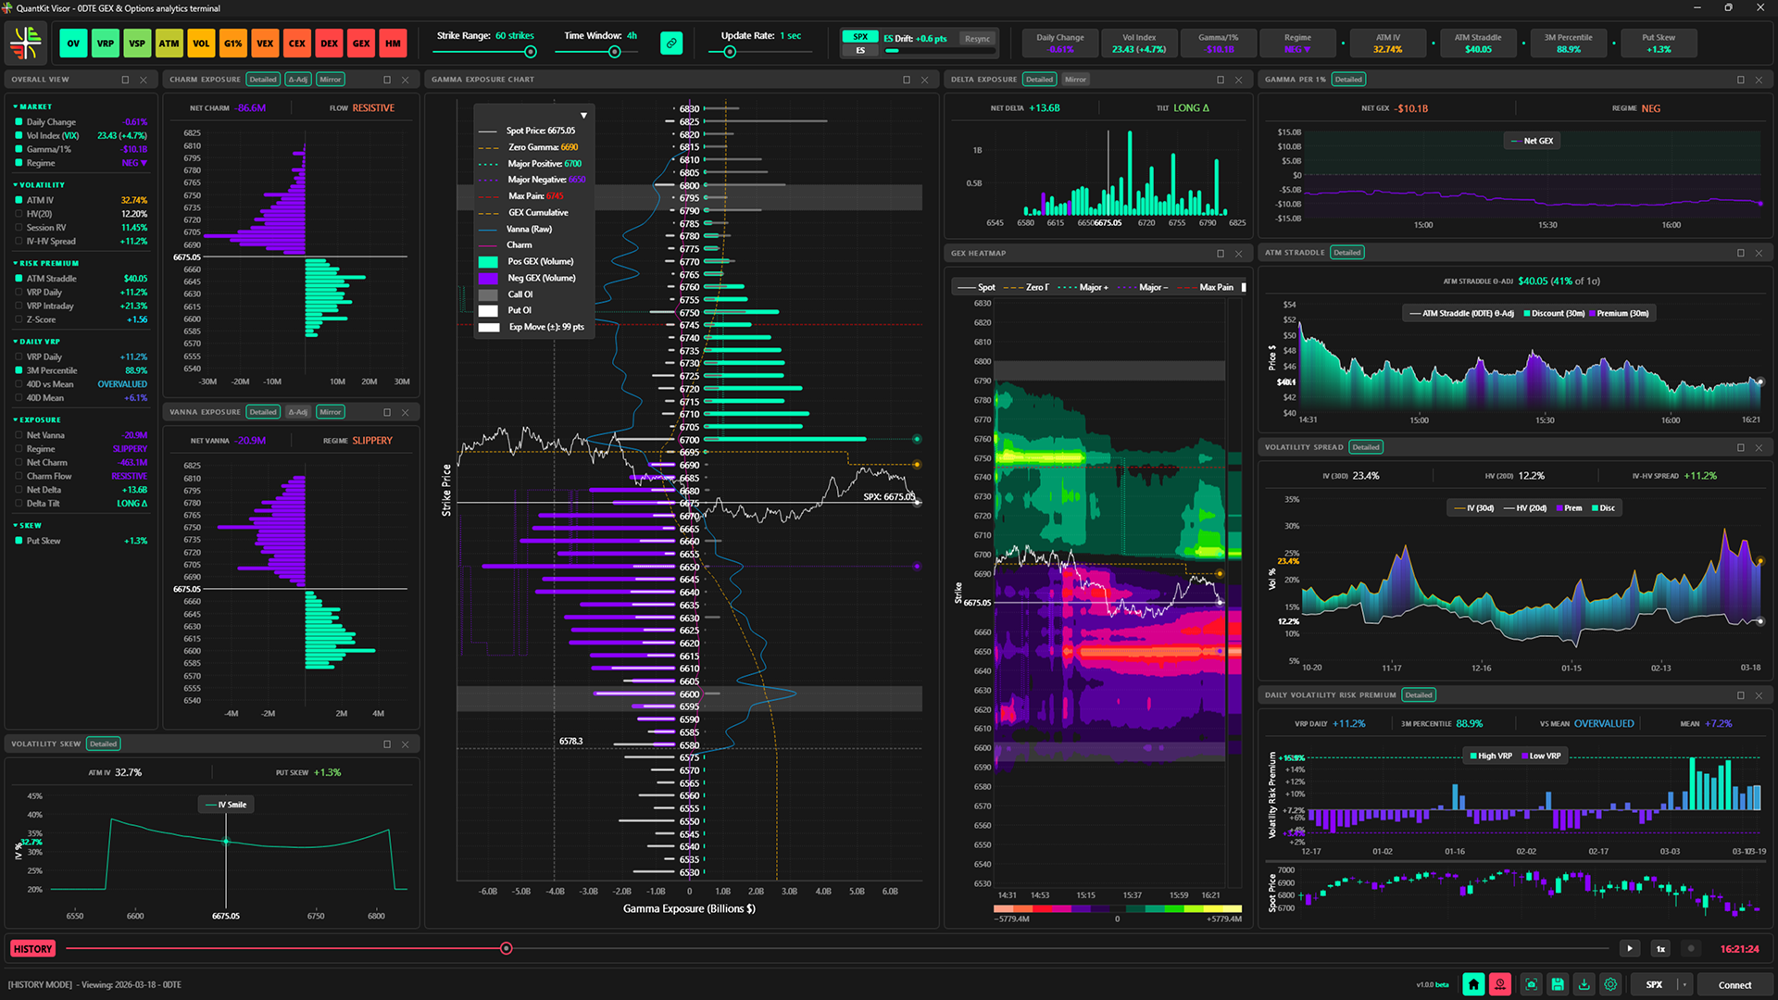Open the 1x playback speed selector
Viewport: 1778px width, 1000px height.
(x=1660, y=949)
